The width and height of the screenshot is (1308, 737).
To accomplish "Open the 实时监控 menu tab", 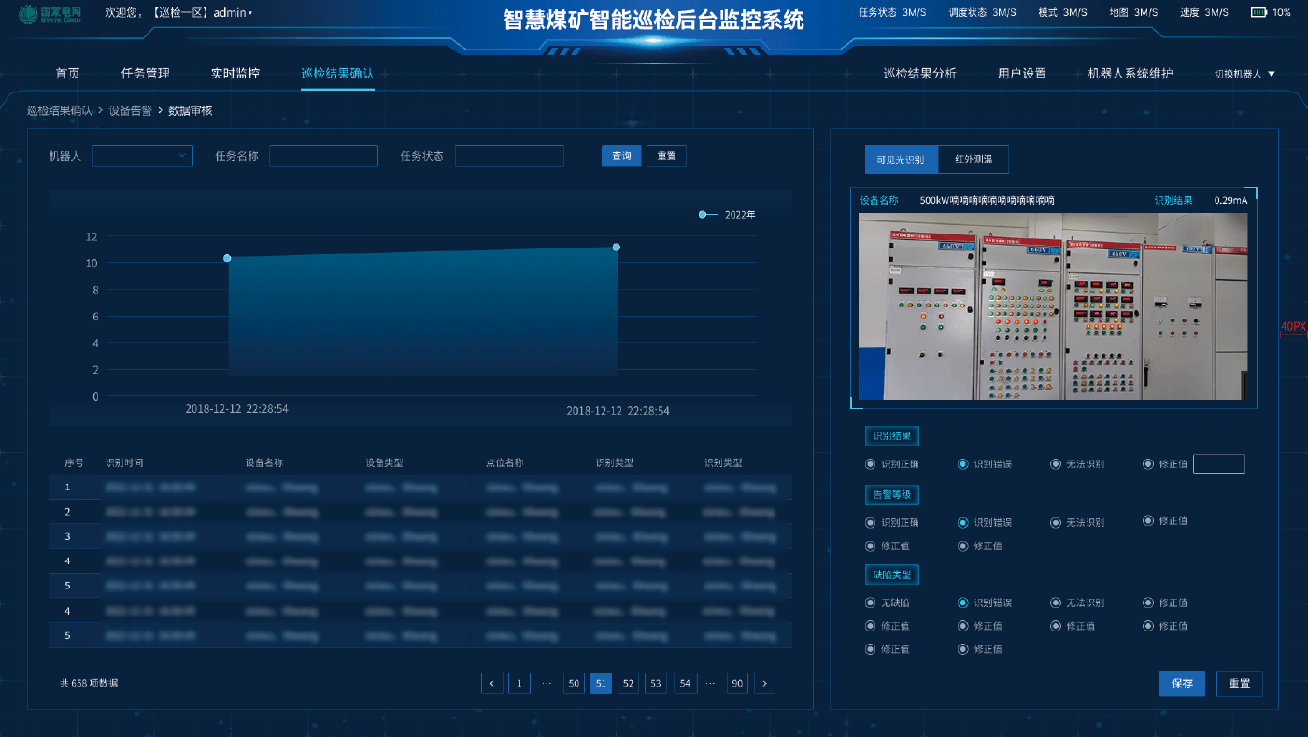I will [235, 74].
